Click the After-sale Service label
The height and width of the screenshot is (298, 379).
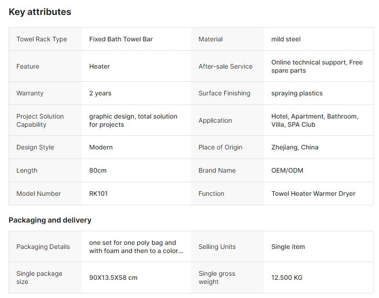(x=225, y=66)
